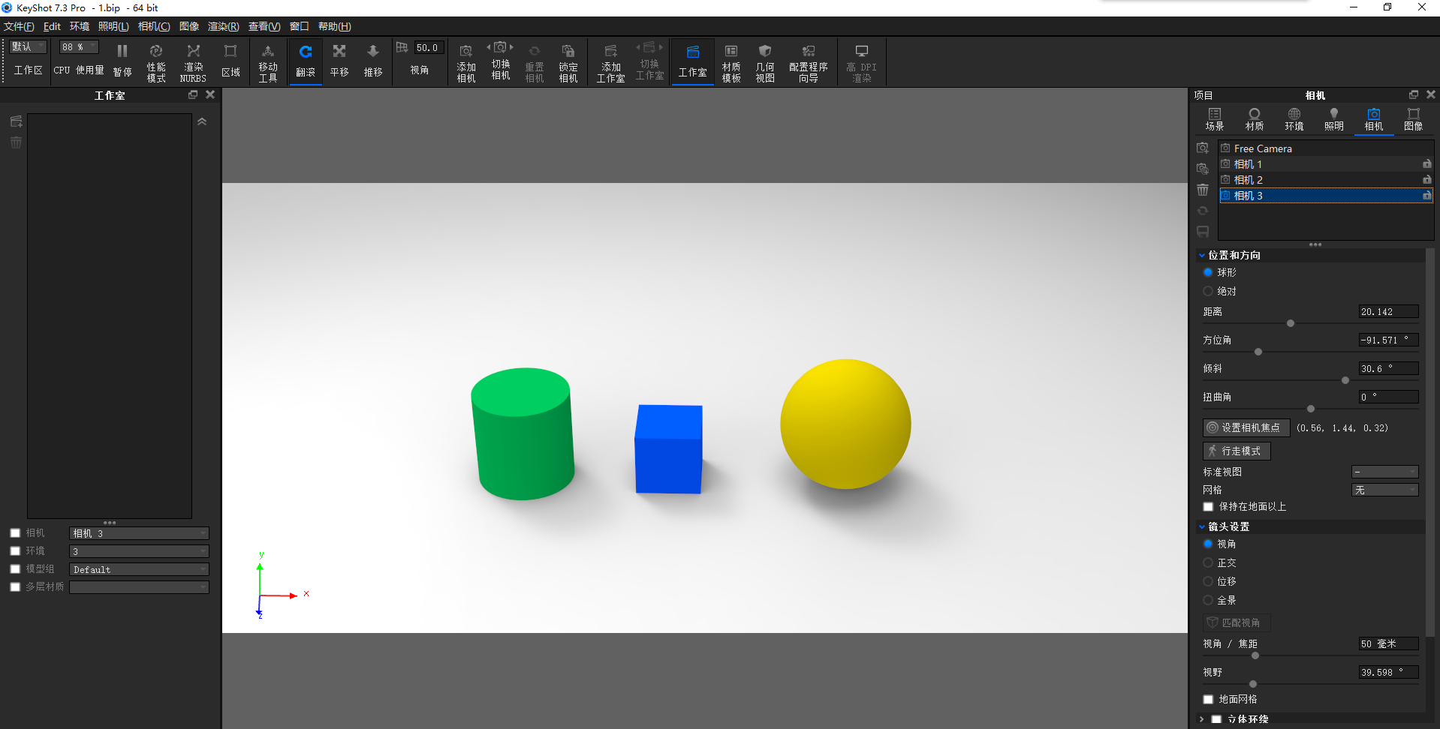The height and width of the screenshot is (729, 1440).
Task: Select the 绝对 absolute radio button
Action: point(1208,291)
